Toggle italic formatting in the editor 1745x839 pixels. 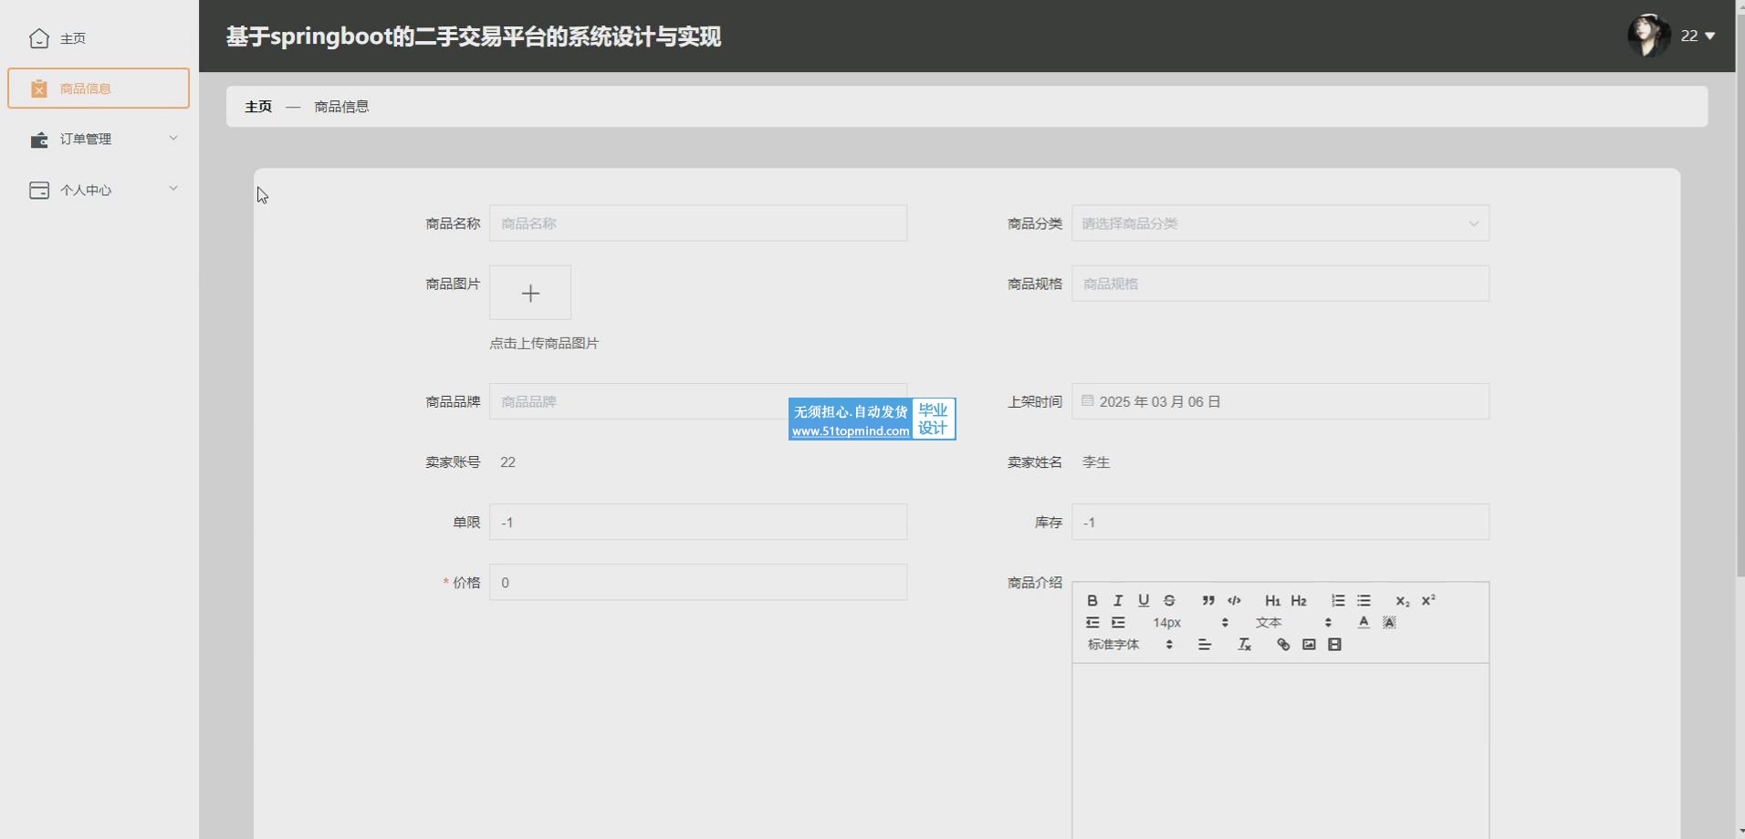tap(1117, 600)
